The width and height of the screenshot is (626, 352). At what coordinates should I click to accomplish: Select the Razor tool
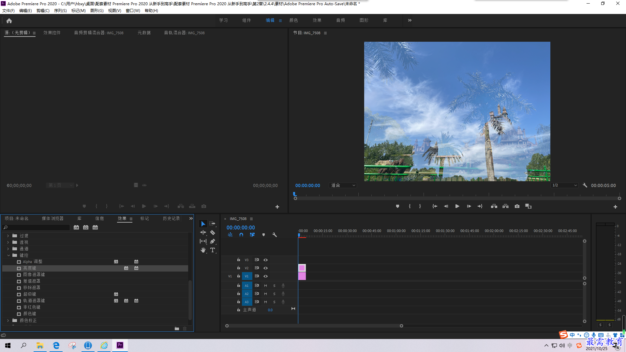tap(212, 232)
